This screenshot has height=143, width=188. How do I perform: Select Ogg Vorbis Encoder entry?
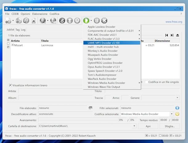click(112, 59)
